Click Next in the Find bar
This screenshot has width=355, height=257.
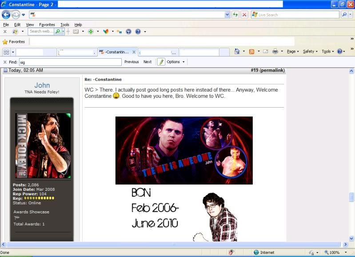pos(148,62)
